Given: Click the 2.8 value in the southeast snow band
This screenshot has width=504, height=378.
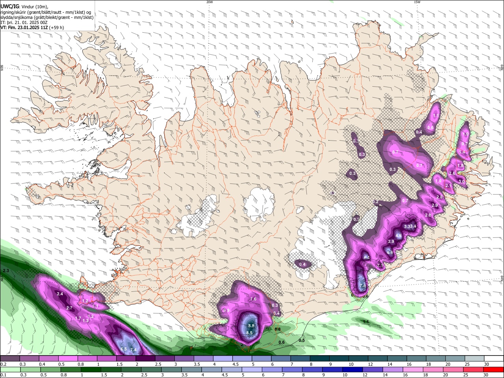Looking at the screenshot, I should click(x=440, y=197).
